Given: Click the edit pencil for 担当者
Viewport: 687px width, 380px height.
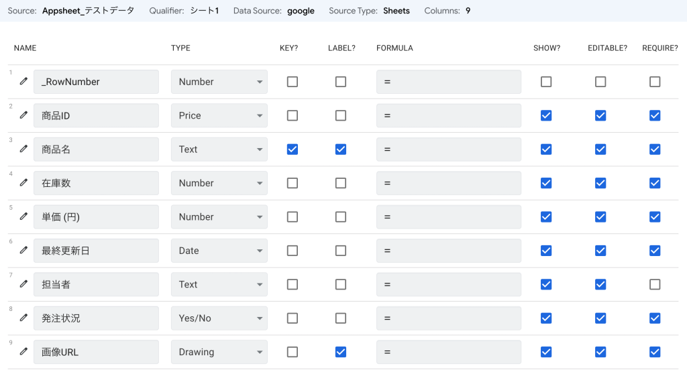Looking at the screenshot, I should 23,284.
